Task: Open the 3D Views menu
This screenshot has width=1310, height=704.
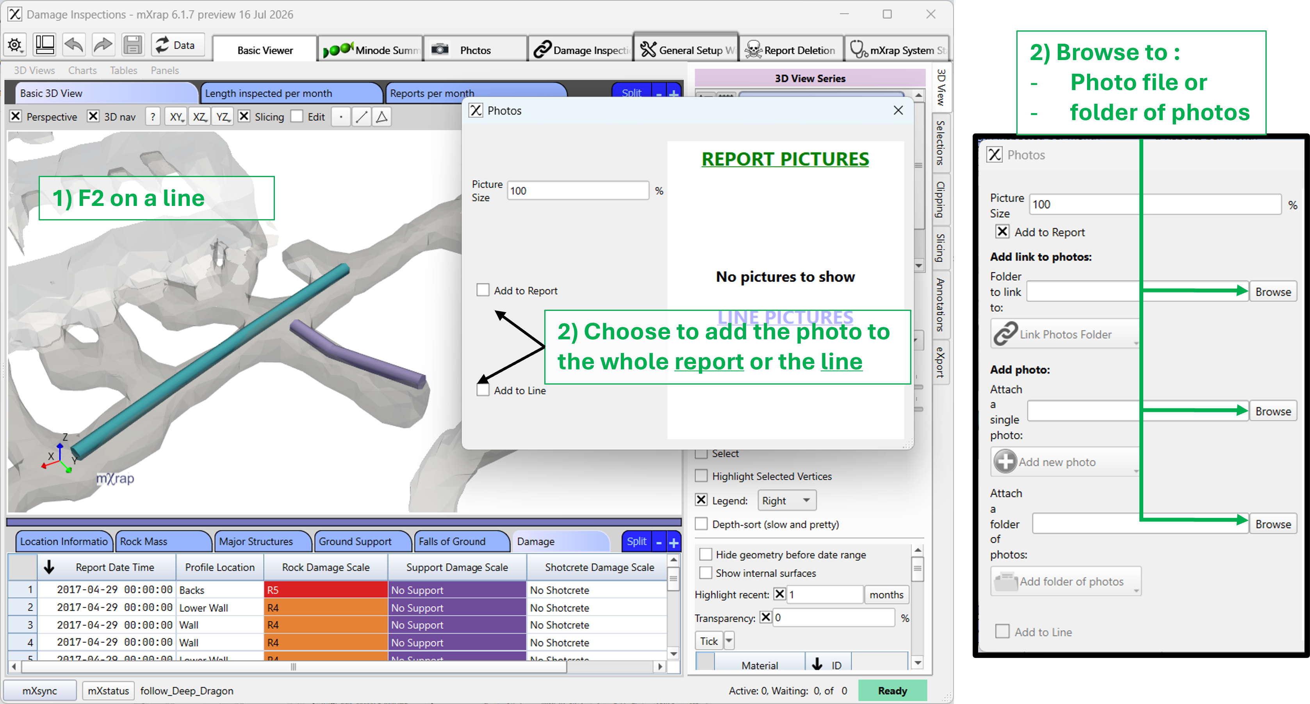Action: 34,71
